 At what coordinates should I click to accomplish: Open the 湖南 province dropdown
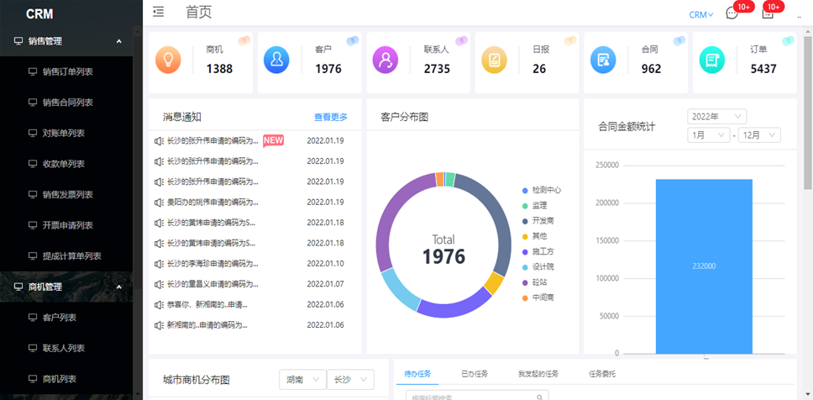(302, 380)
